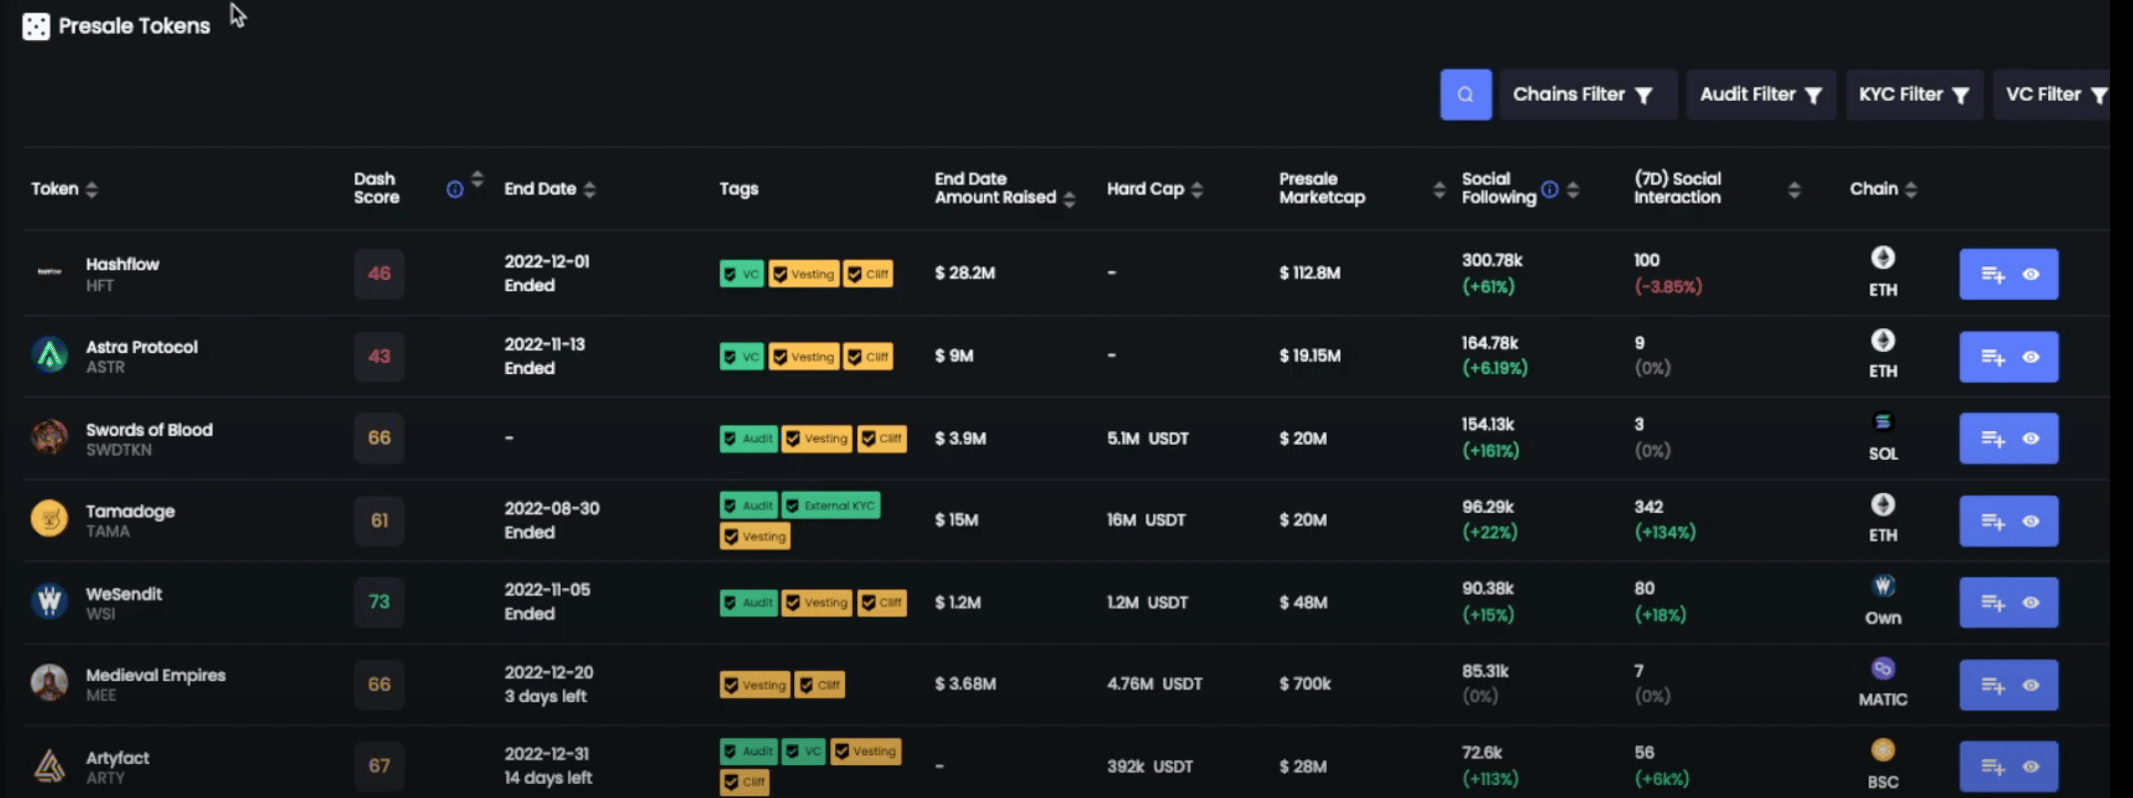Open the VC Filter dropdown
Screen dimensions: 2133x798
pos(2053,95)
